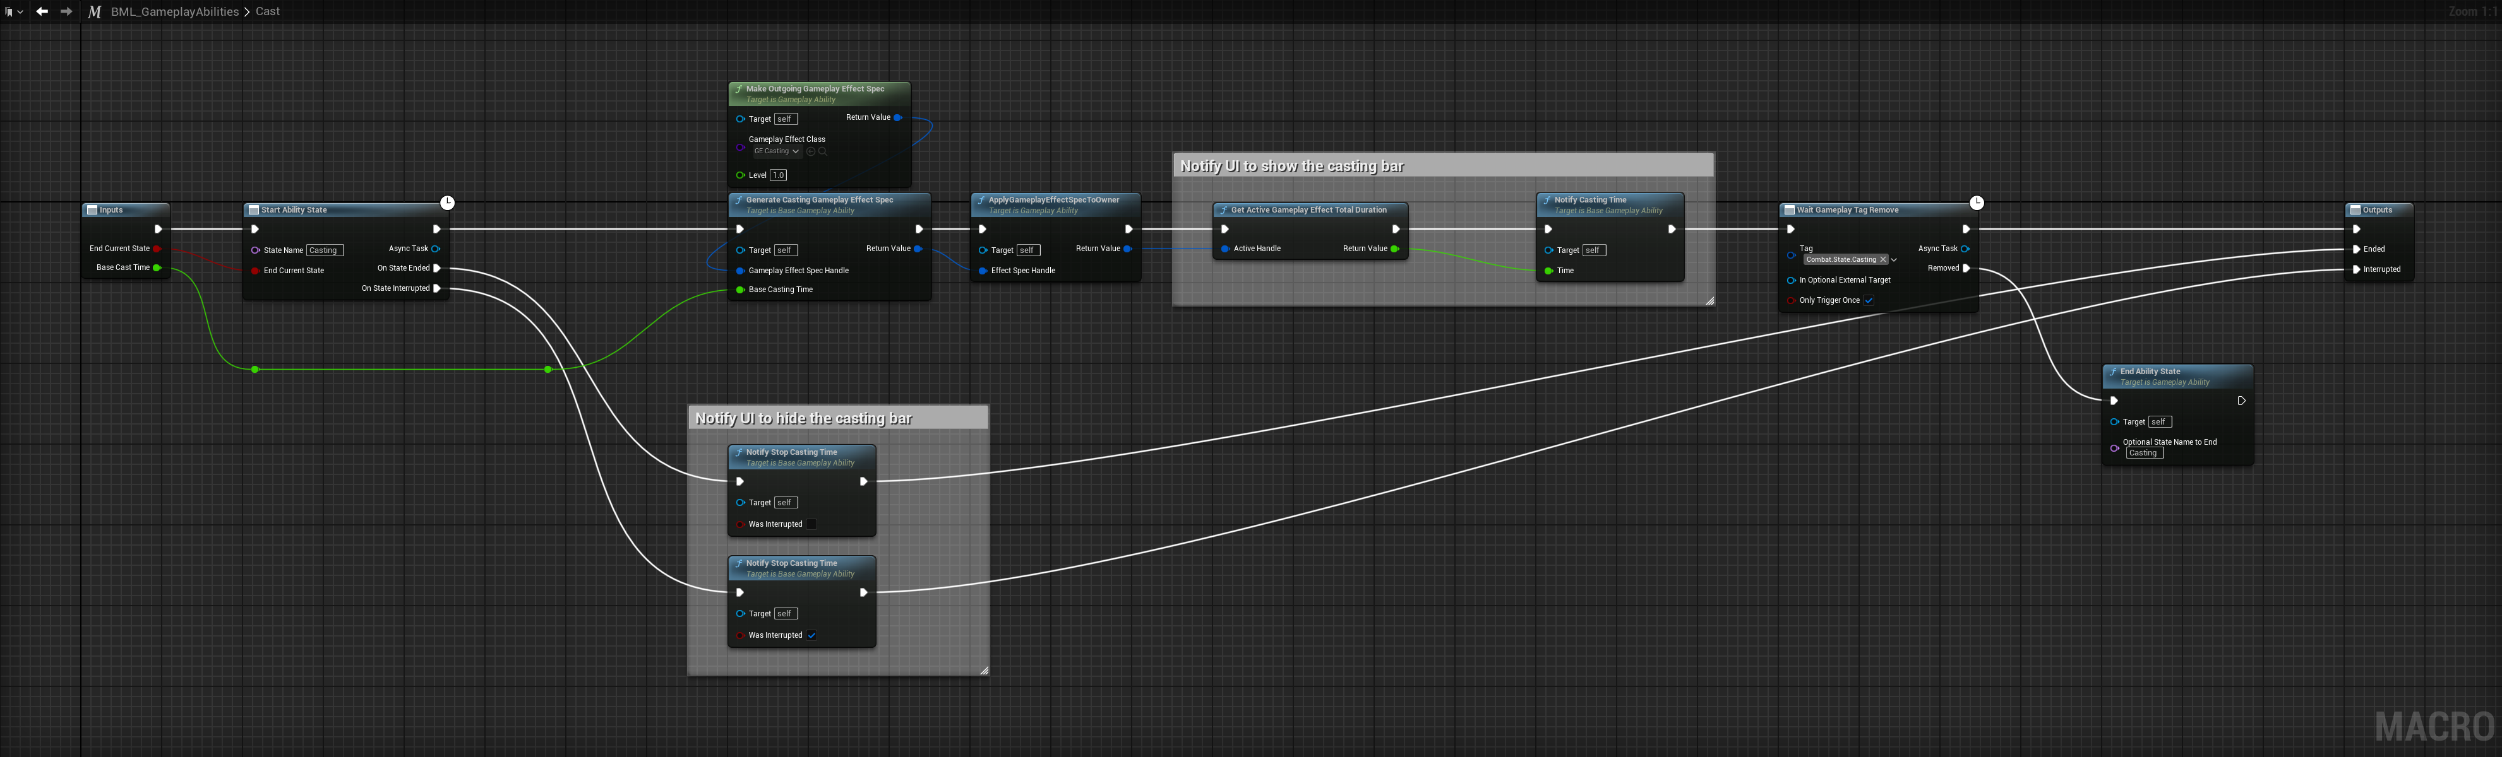Click the clock icon on Start Ability State
The width and height of the screenshot is (2502, 757).
pyautogui.click(x=447, y=202)
